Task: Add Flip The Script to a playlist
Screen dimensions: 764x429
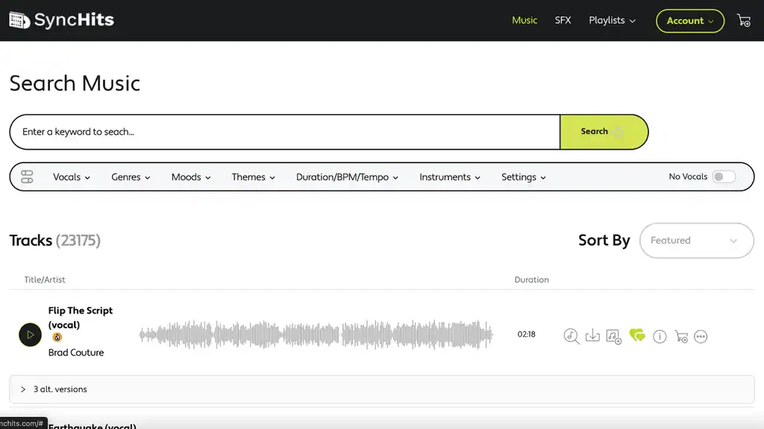Action: click(614, 336)
